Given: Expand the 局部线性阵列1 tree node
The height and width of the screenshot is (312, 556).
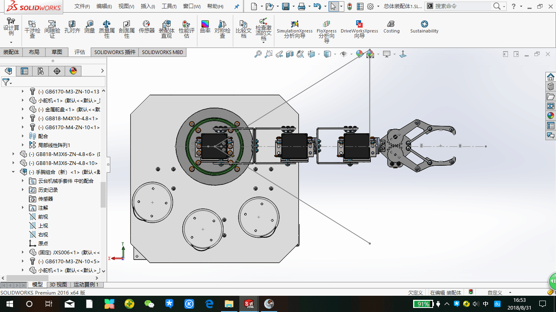Looking at the screenshot, I should click(23, 145).
